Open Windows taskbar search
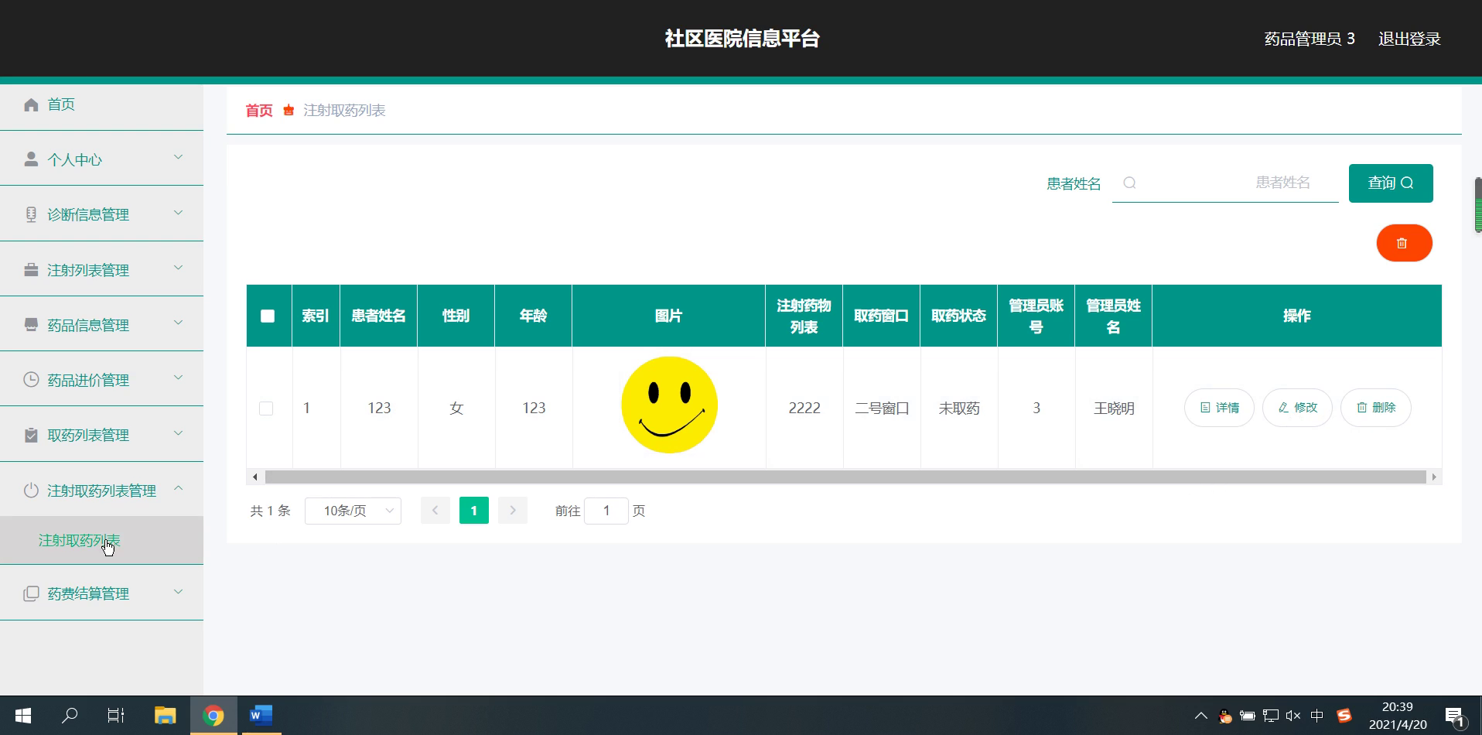1482x735 pixels. click(70, 716)
